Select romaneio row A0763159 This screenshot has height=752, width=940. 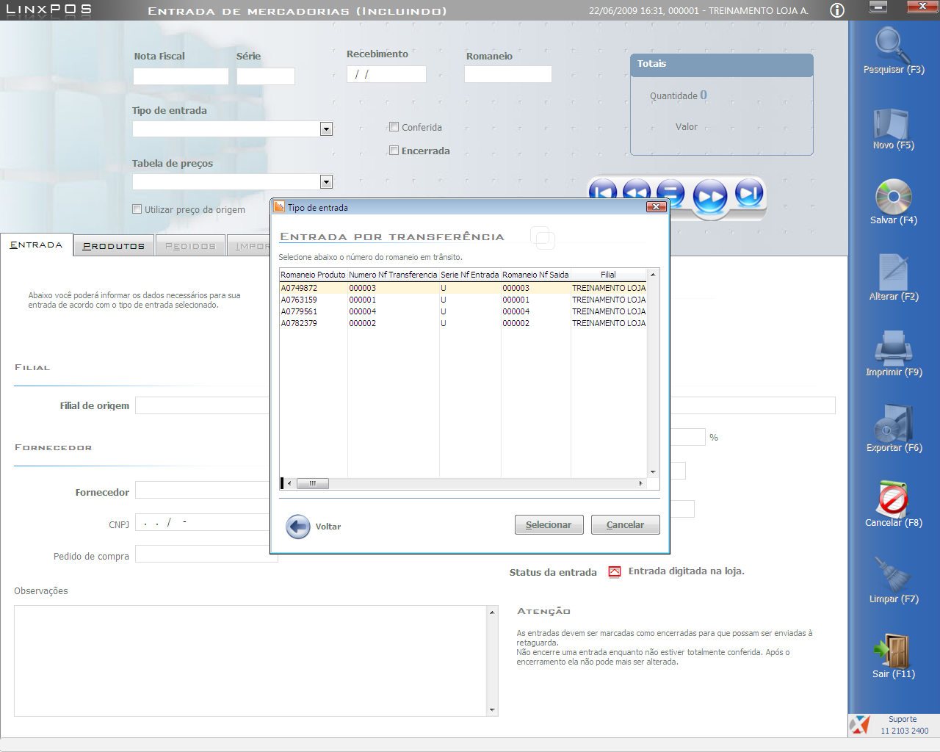pyautogui.click(x=463, y=300)
